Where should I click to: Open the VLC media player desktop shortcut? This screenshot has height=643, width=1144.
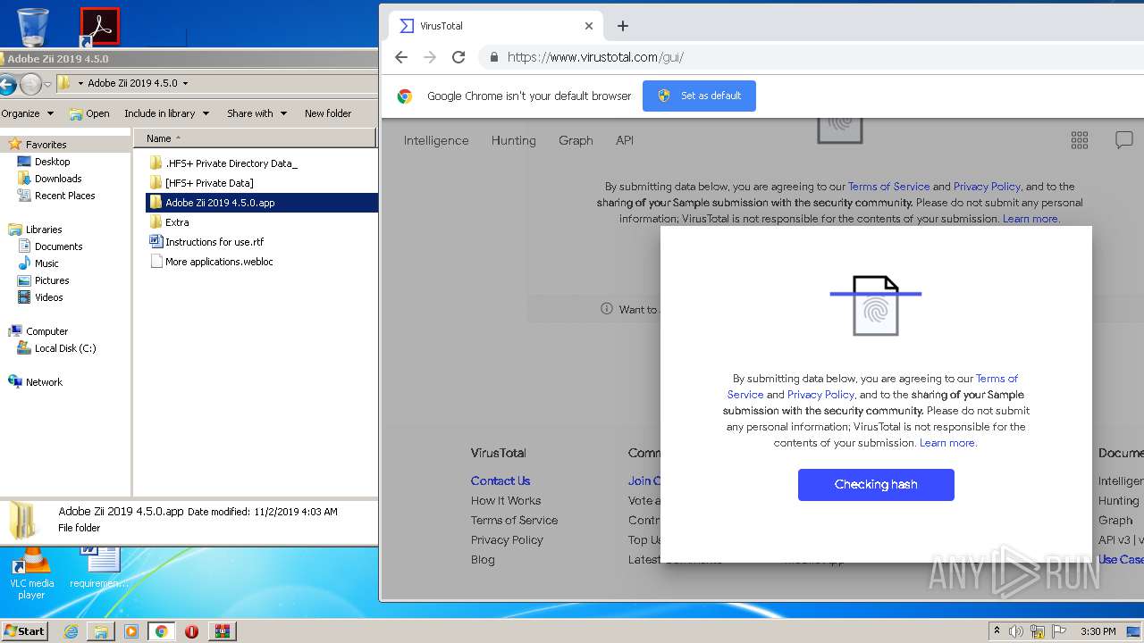(31, 574)
